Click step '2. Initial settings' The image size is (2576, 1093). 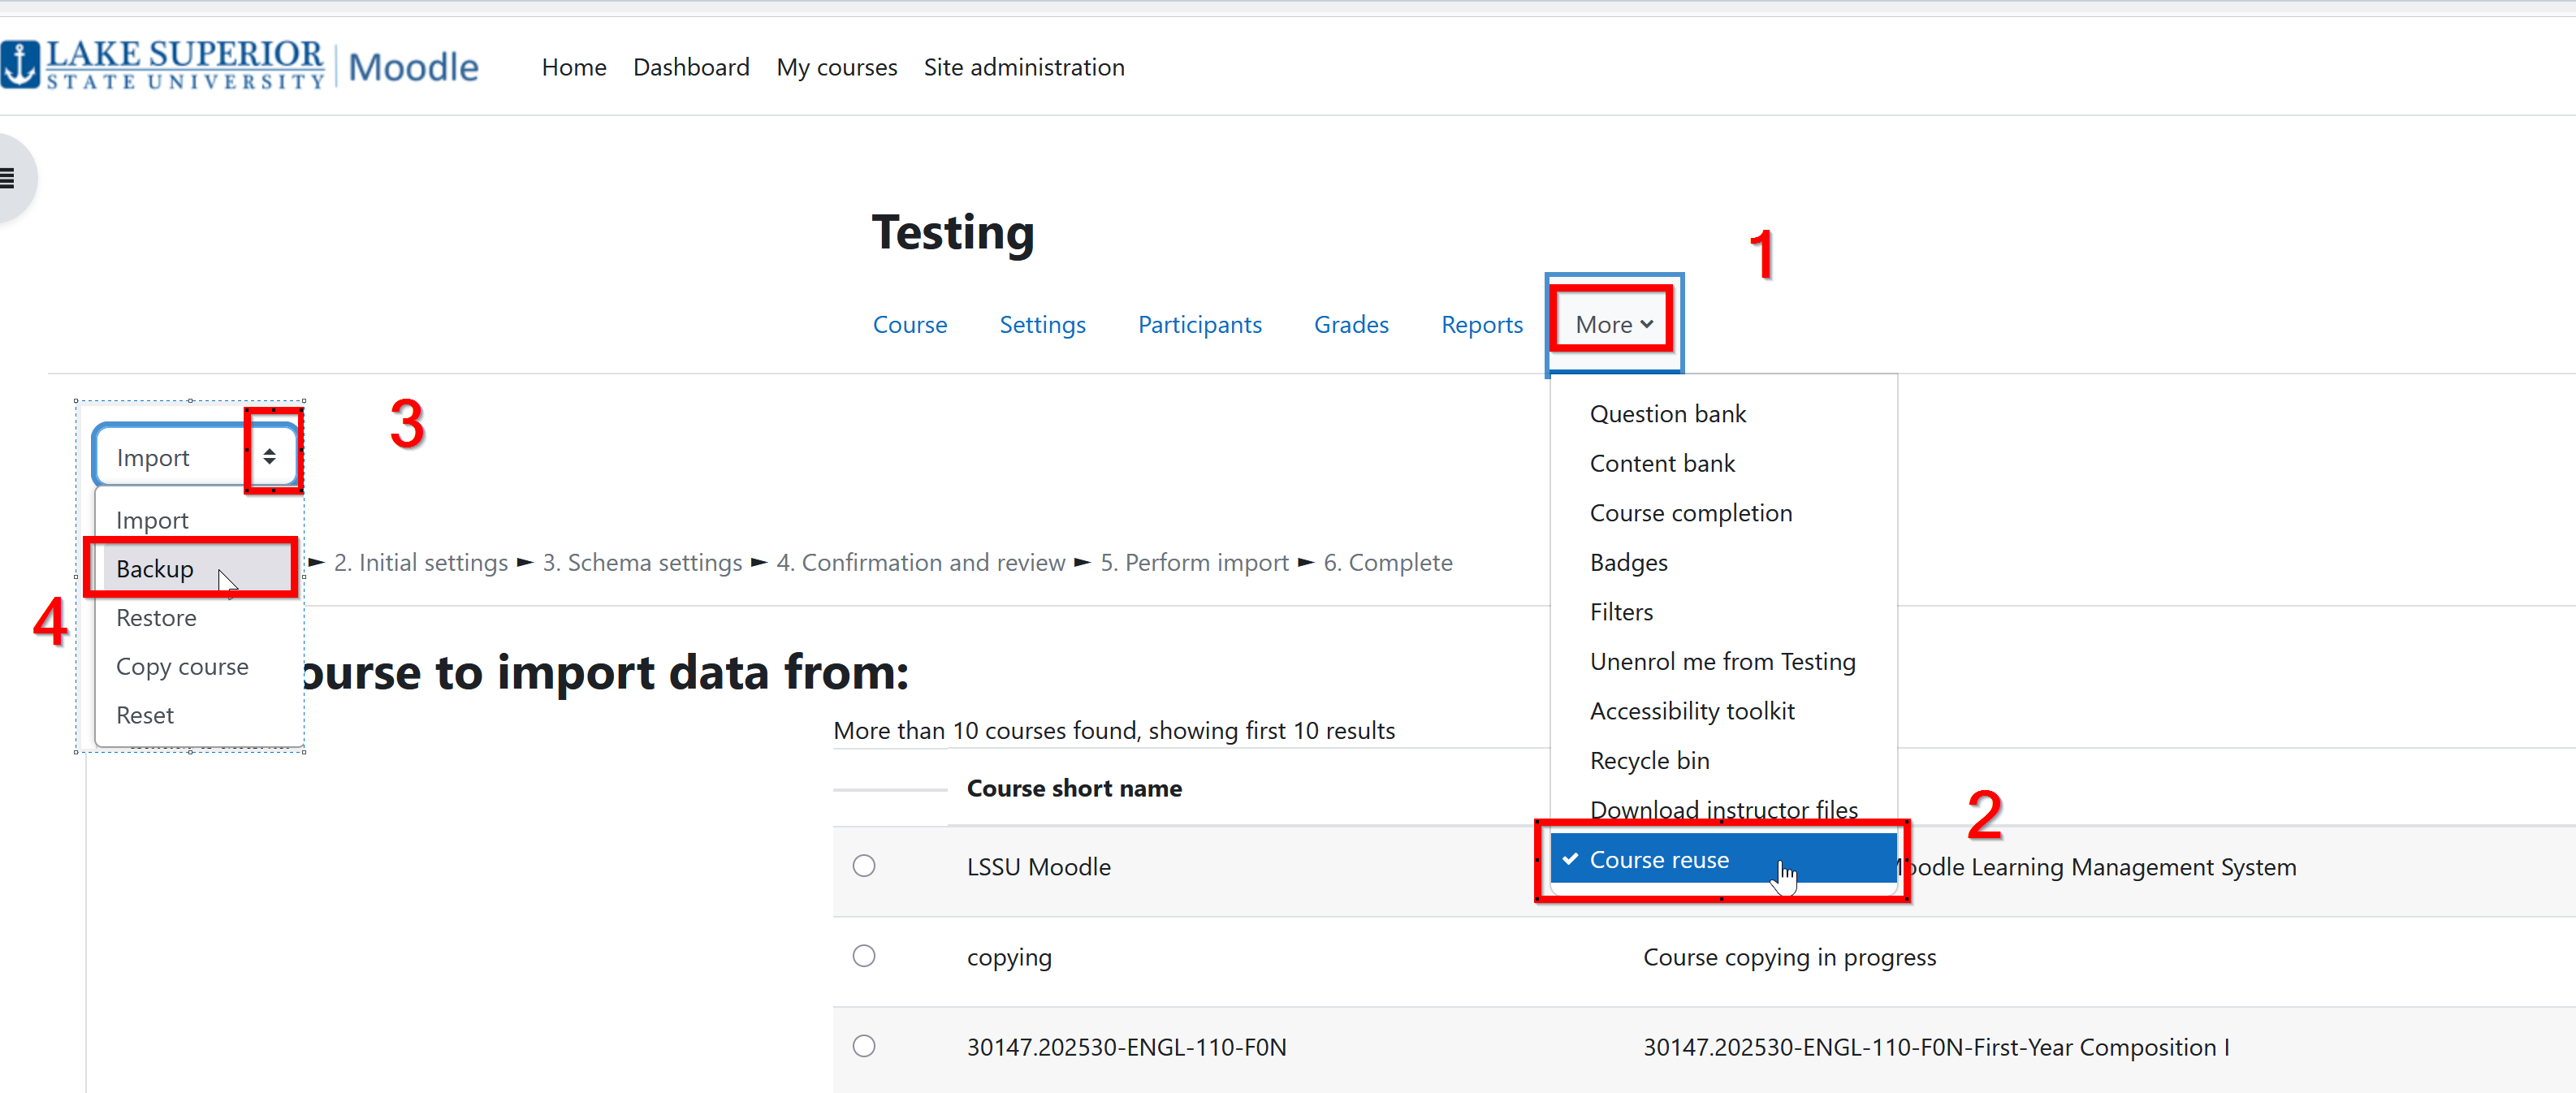420,563
